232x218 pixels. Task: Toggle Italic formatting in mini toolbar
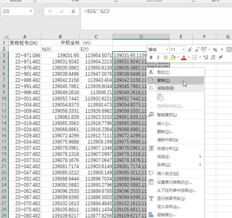[x=158, y=57]
